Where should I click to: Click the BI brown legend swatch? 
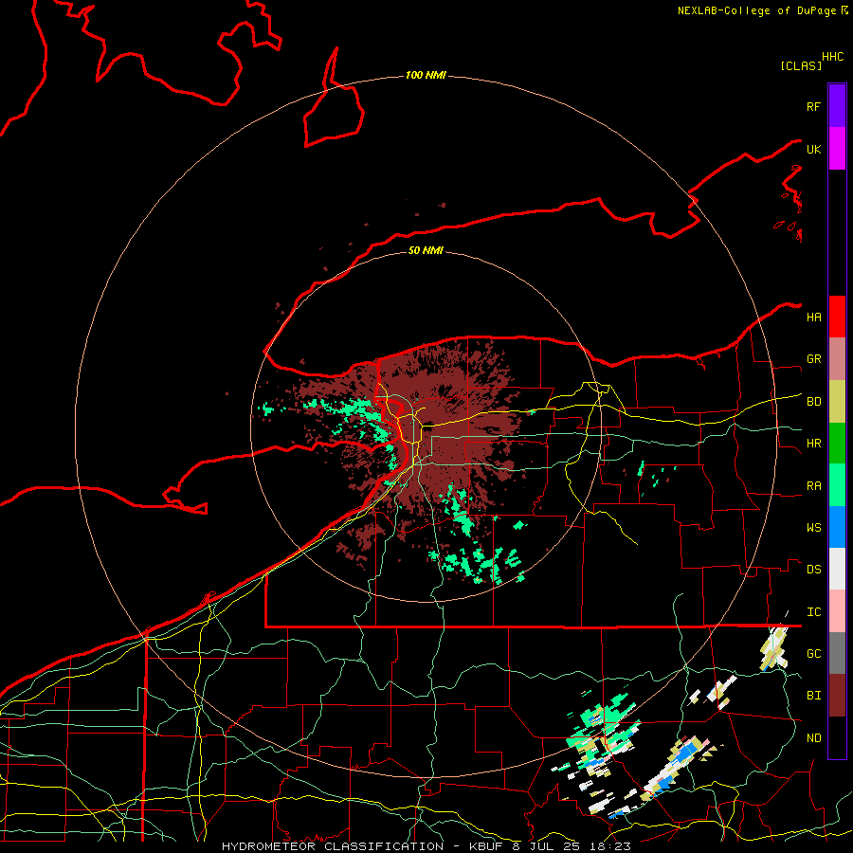point(837,696)
